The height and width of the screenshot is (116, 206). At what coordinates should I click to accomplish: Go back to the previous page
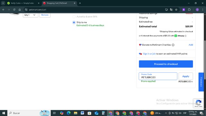click(4, 10)
